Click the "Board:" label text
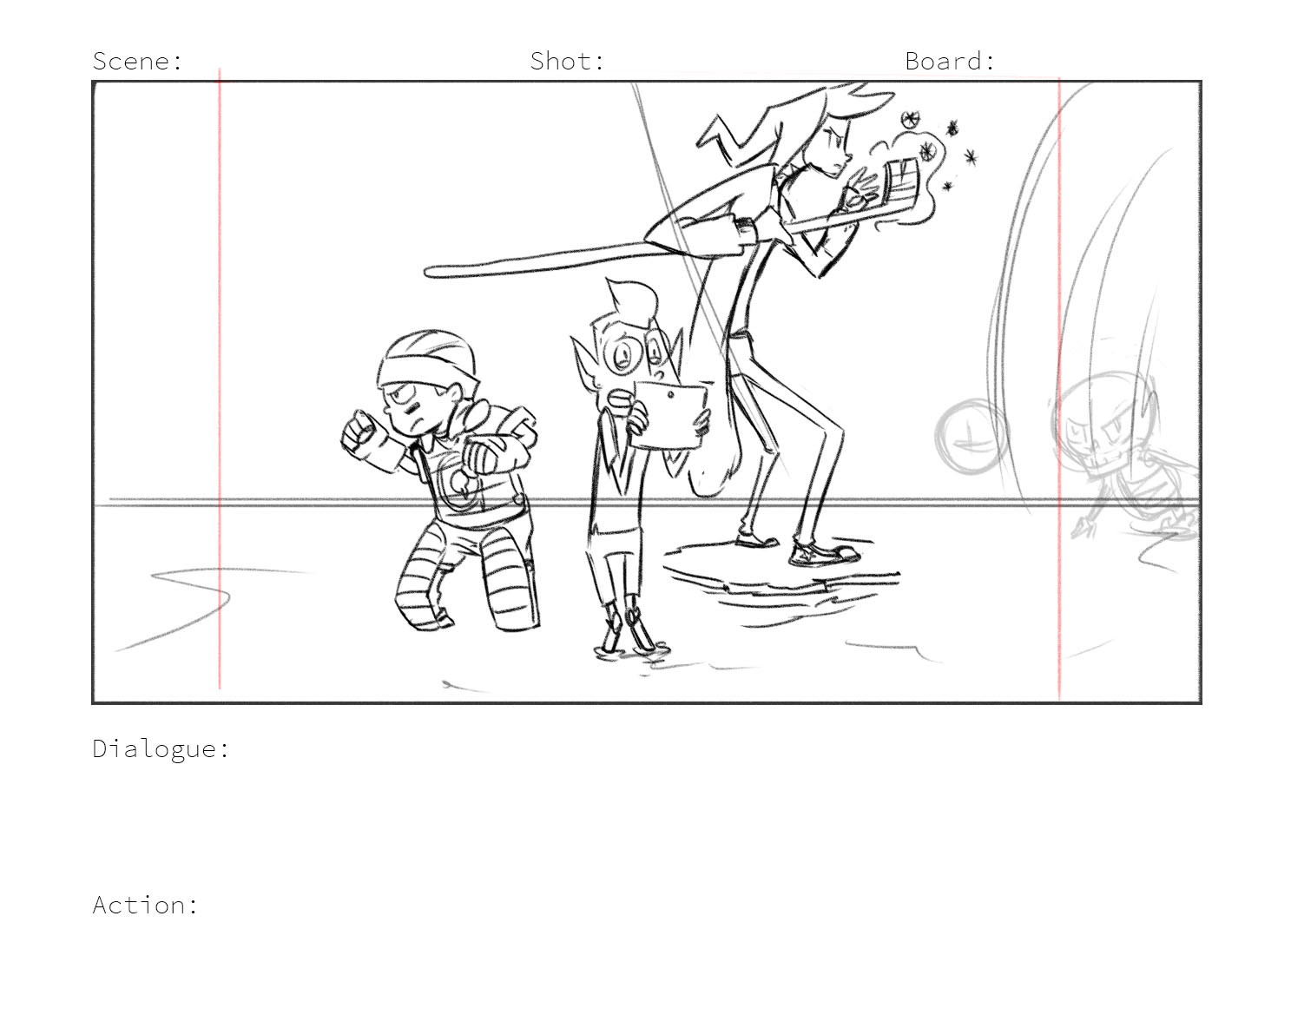This screenshot has width=1291, height=1028. pyautogui.click(x=950, y=61)
